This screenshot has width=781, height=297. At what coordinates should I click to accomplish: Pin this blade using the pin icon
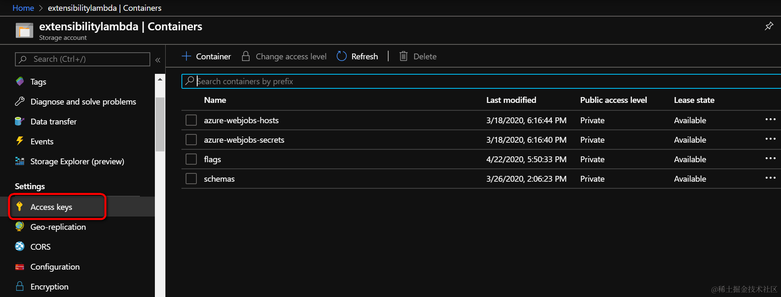click(x=769, y=26)
